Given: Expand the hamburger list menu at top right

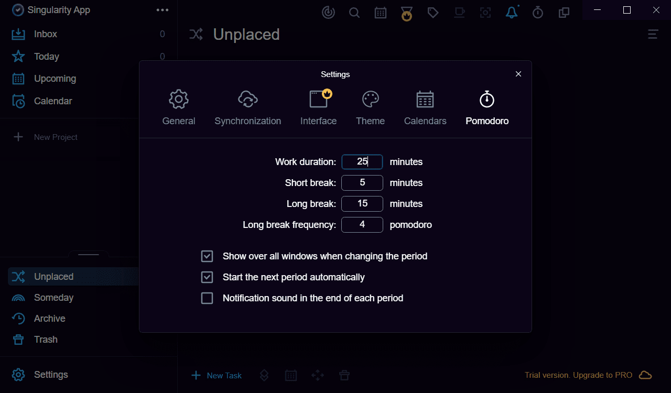Looking at the screenshot, I should pos(653,35).
